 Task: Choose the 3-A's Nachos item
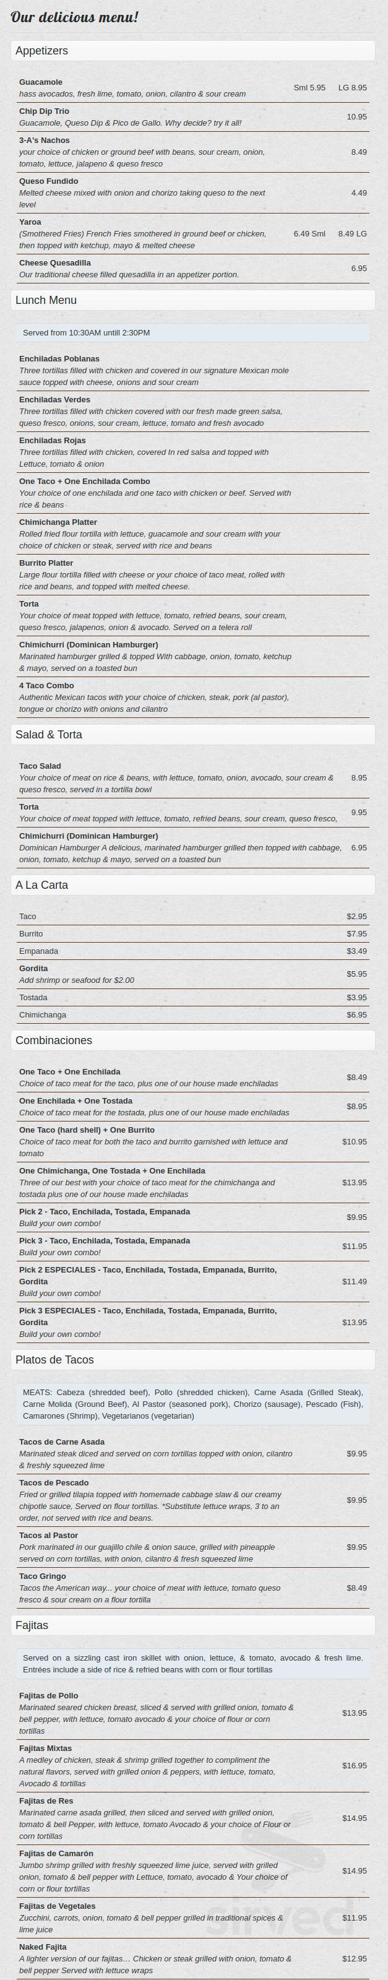tap(45, 141)
